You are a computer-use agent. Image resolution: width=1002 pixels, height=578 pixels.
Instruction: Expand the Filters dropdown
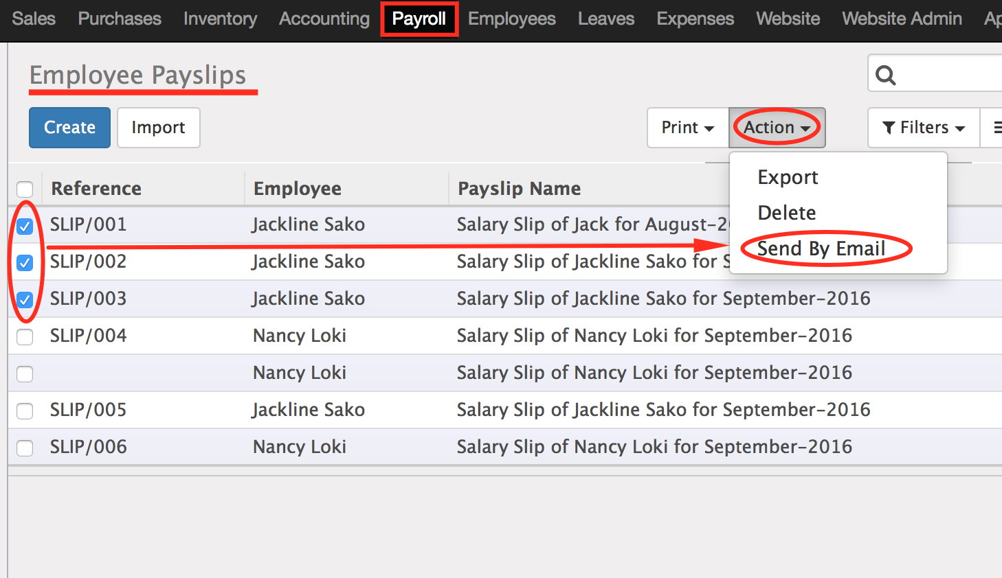pyautogui.click(x=924, y=128)
